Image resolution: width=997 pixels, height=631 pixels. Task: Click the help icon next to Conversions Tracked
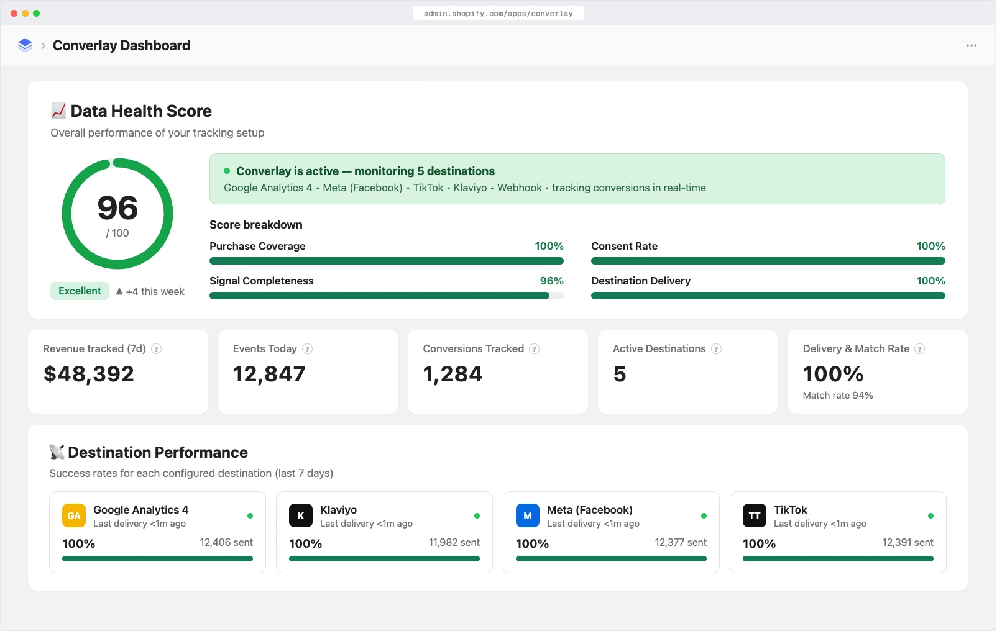click(534, 349)
